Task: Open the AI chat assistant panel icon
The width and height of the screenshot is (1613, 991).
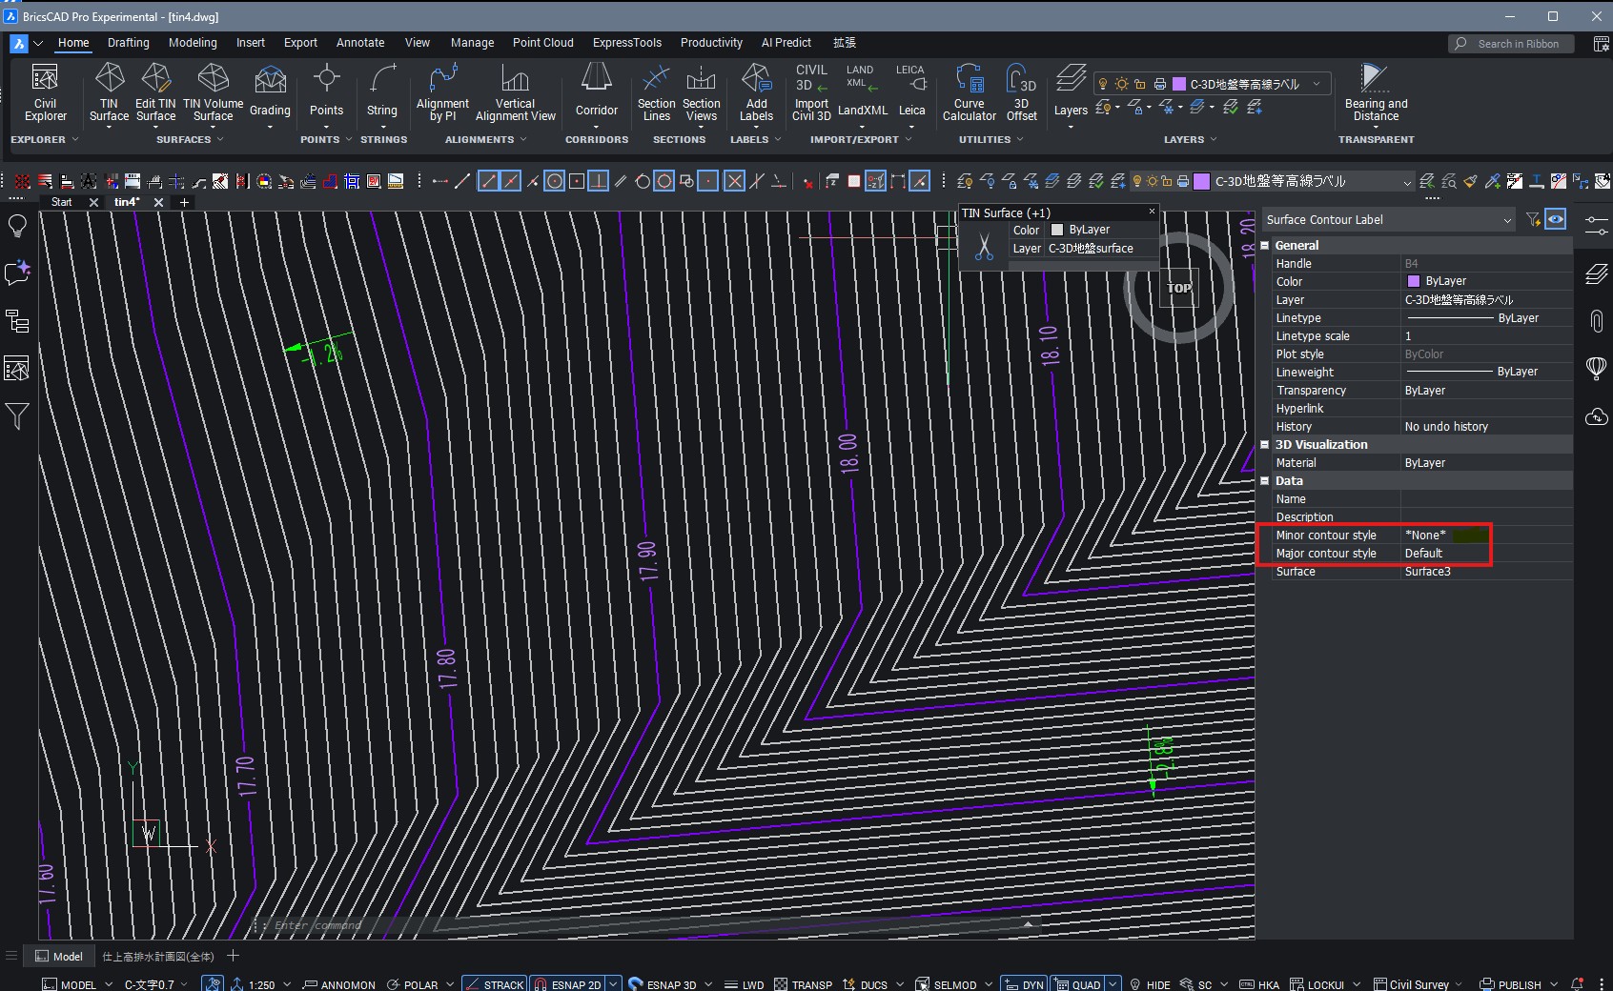Action: 17,273
